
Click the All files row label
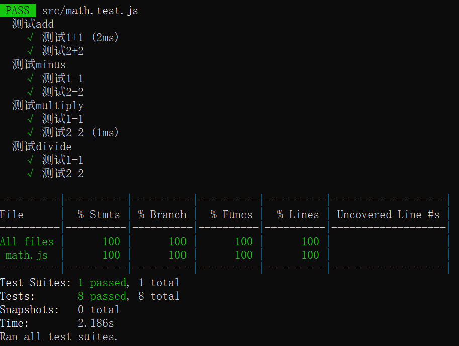(x=27, y=241)
